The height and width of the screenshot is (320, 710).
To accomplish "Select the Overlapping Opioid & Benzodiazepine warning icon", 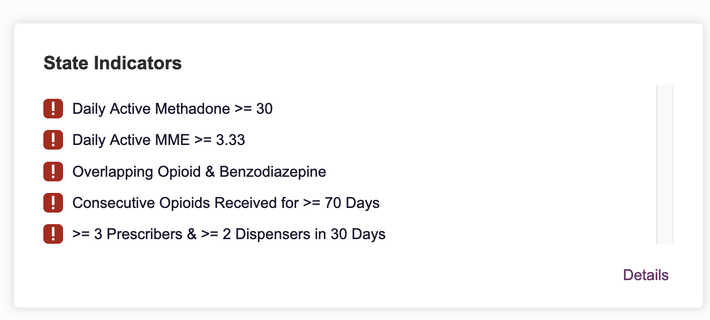I will [53, 172].
